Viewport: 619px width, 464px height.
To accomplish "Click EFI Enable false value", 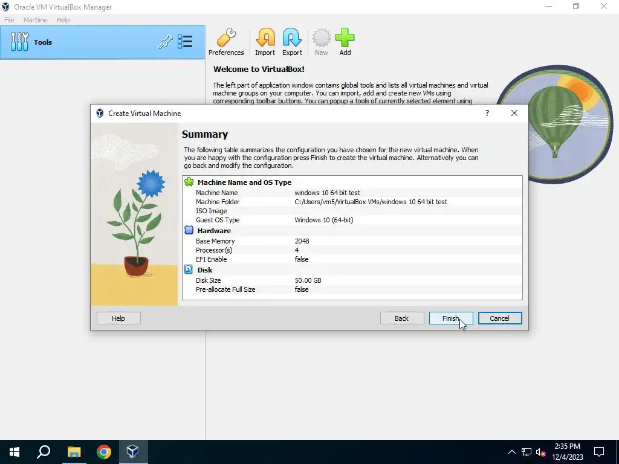I will pyautogui.click(x=302, y=259).
